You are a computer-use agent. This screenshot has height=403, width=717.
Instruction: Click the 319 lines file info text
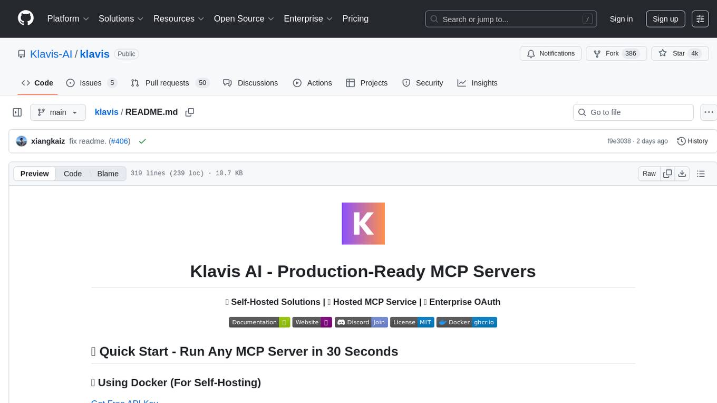[x=187, y=174]
